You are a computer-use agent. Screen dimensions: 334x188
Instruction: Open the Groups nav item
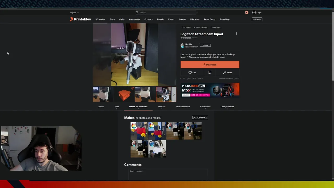click(182, 19)
